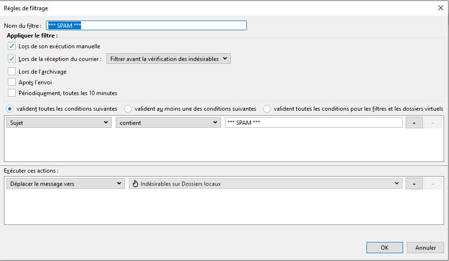Add a new action with the plus button
449x261 pixels.
414,184
